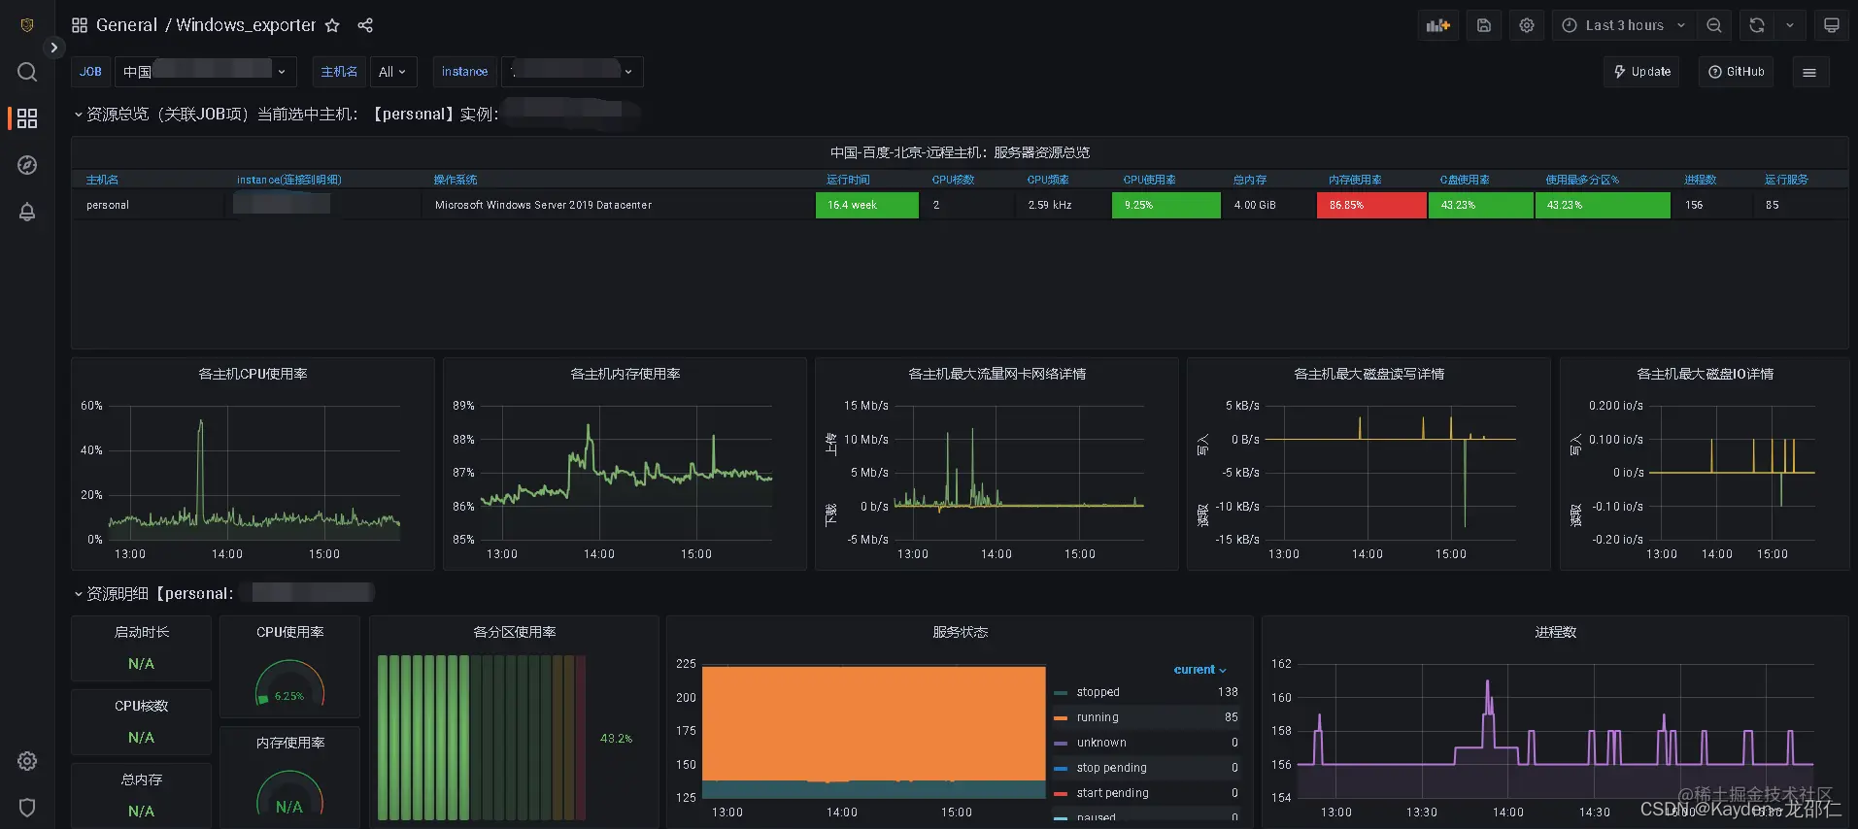
Task: Open 服务状态 panel title menu
Action: [x=960, y=632]
